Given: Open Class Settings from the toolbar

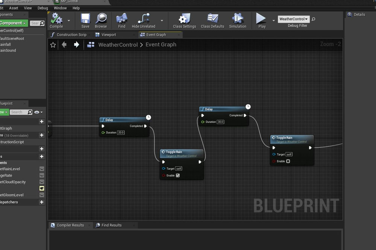Looking at the screenshot, I should [184, 19].
